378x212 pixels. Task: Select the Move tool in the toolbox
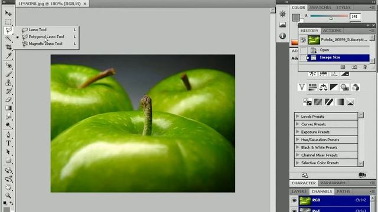pos(8,13)
